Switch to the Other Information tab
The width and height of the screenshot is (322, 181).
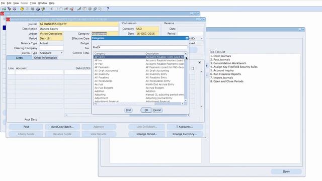[45, 58]
